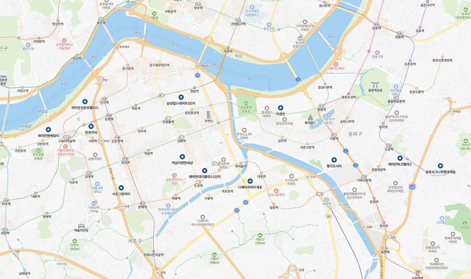Open the 역삼이편한세상 star marker
Screen dimensions: 471x279
[182, 157]
